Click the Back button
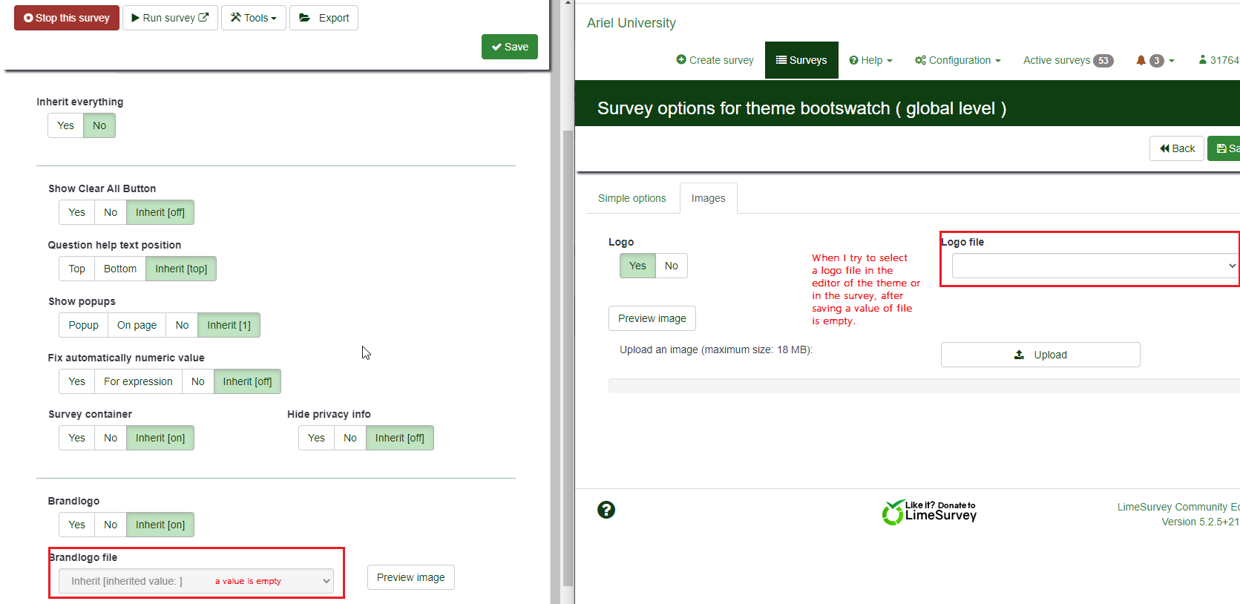Image resolution: width=1240 pixels, height=604 pixels. coord(1177,148)
